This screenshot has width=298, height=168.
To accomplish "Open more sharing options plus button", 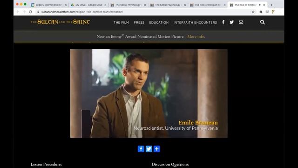I will click(156, 149).
